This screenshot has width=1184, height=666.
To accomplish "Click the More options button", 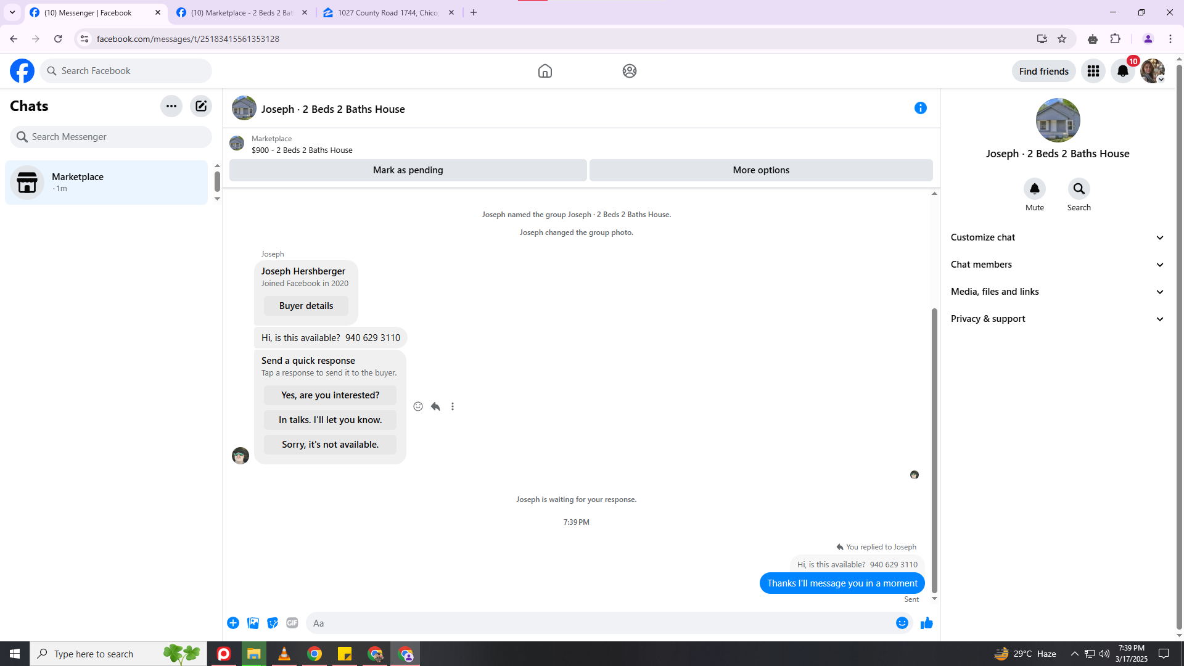I will point(761,170).
